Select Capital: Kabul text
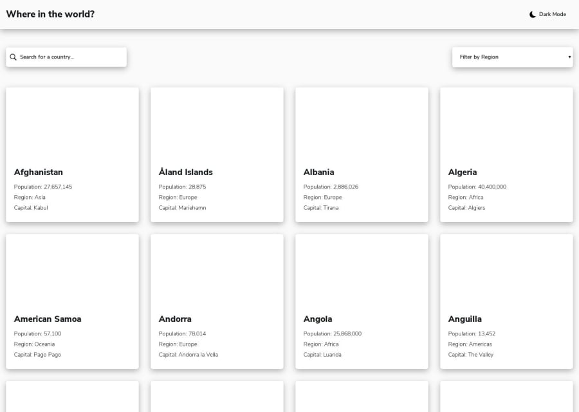Viewport: 579px width, 412px height. (x=31, y=208)
